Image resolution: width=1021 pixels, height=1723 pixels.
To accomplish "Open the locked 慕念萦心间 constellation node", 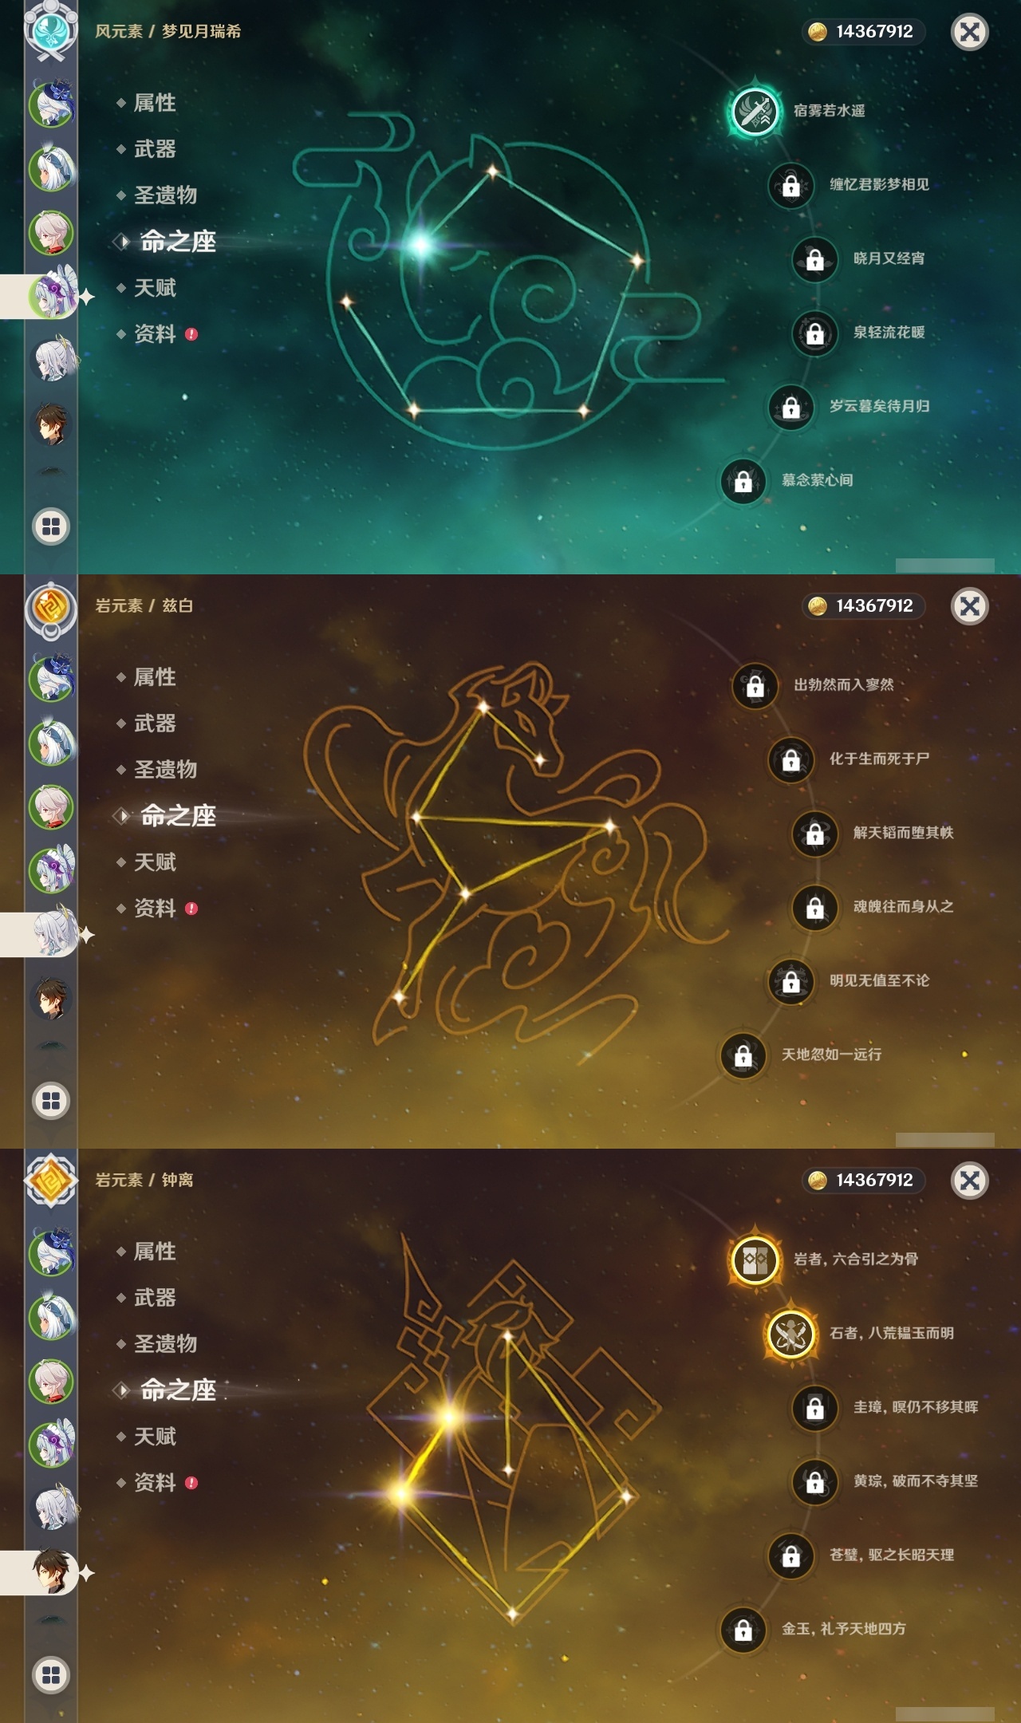I will (743, 481).
